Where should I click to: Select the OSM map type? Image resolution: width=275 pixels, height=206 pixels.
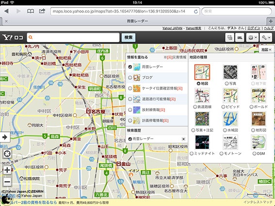(255, 154)
